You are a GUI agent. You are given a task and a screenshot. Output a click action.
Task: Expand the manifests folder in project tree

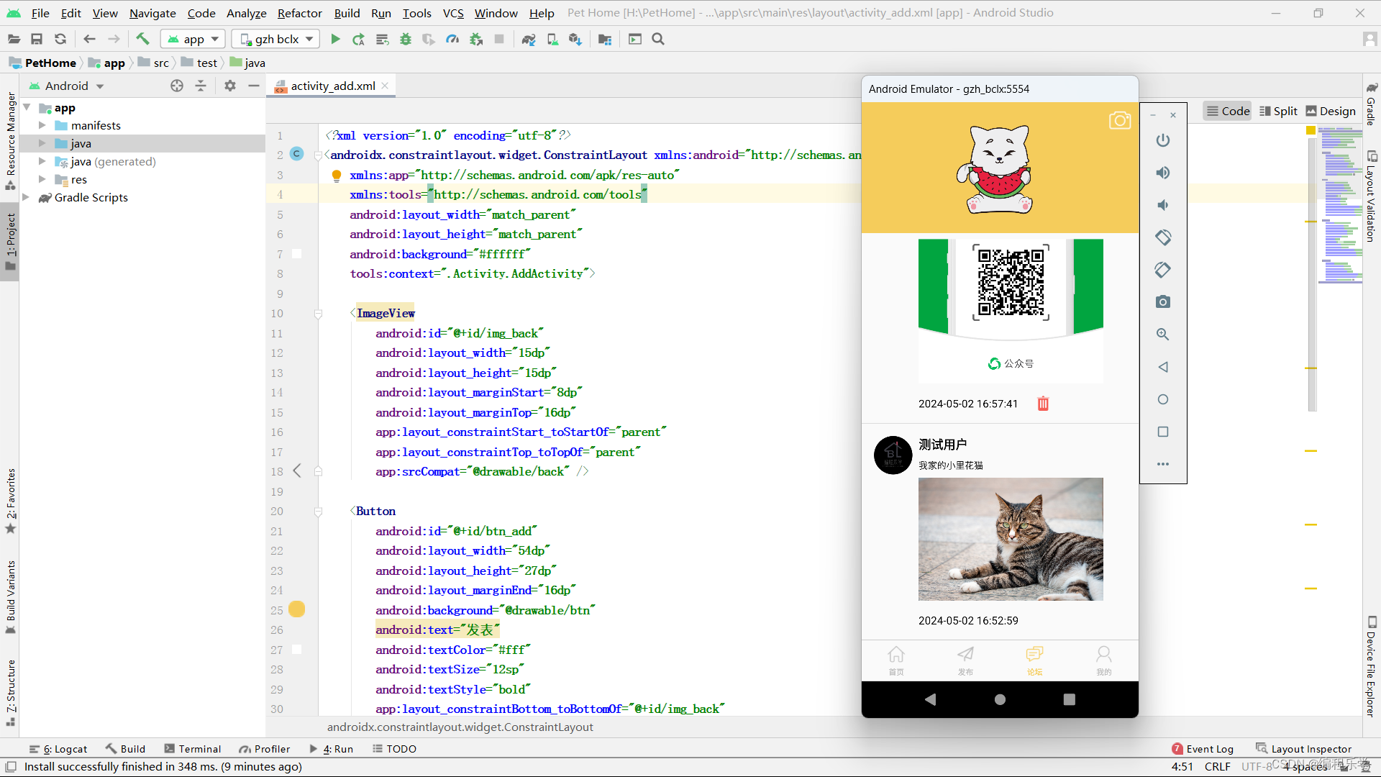click(42, 125)
